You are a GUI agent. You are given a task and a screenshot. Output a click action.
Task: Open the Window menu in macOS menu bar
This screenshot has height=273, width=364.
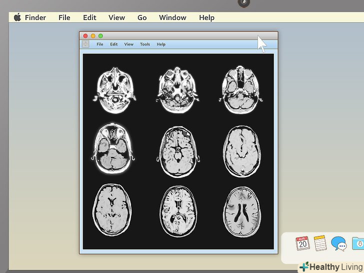point(172,17)
